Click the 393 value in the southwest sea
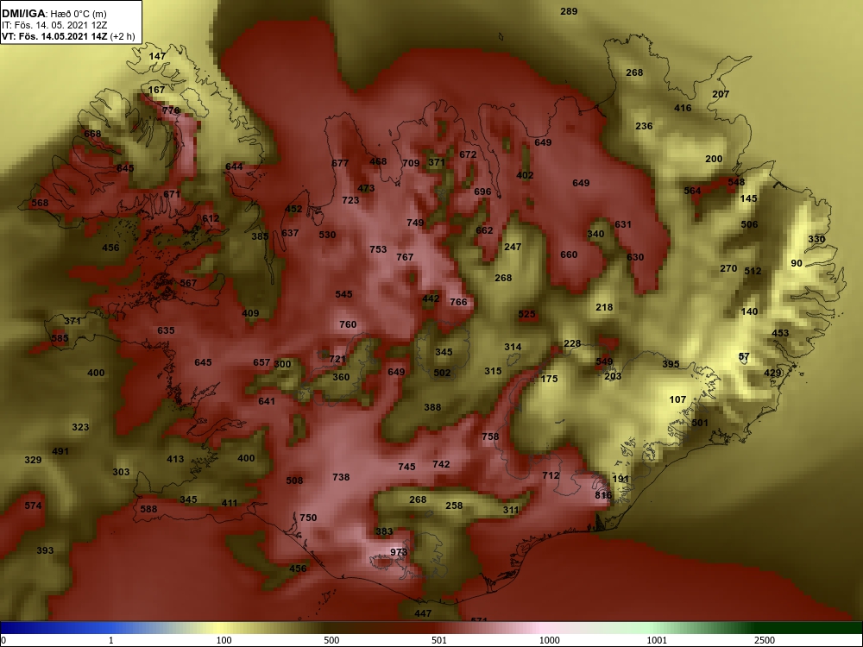 pos(45,550)
